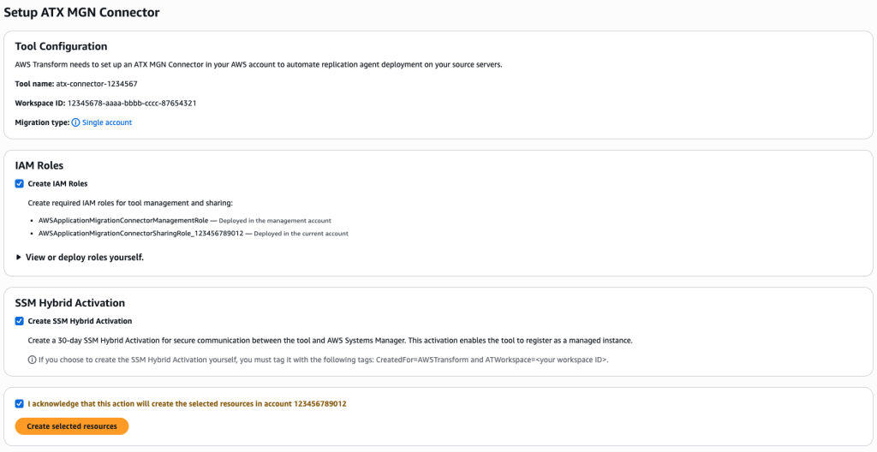This screenshot has width=877, height=452.
Task: Click the CreatedFor=AWSTransform tagging note text
Action: (x=323, y=360)
